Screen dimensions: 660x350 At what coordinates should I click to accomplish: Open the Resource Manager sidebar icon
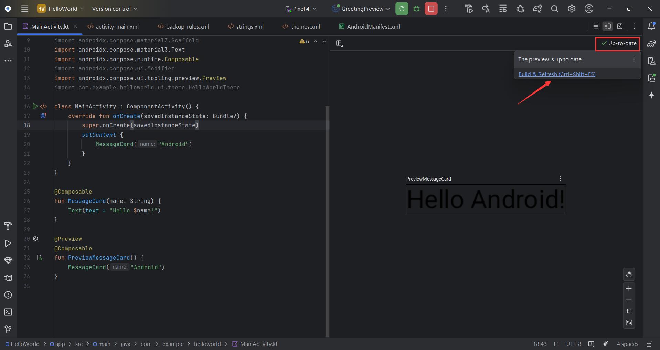point(8,44)
